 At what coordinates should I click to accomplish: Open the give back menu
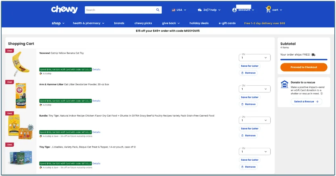171,23
